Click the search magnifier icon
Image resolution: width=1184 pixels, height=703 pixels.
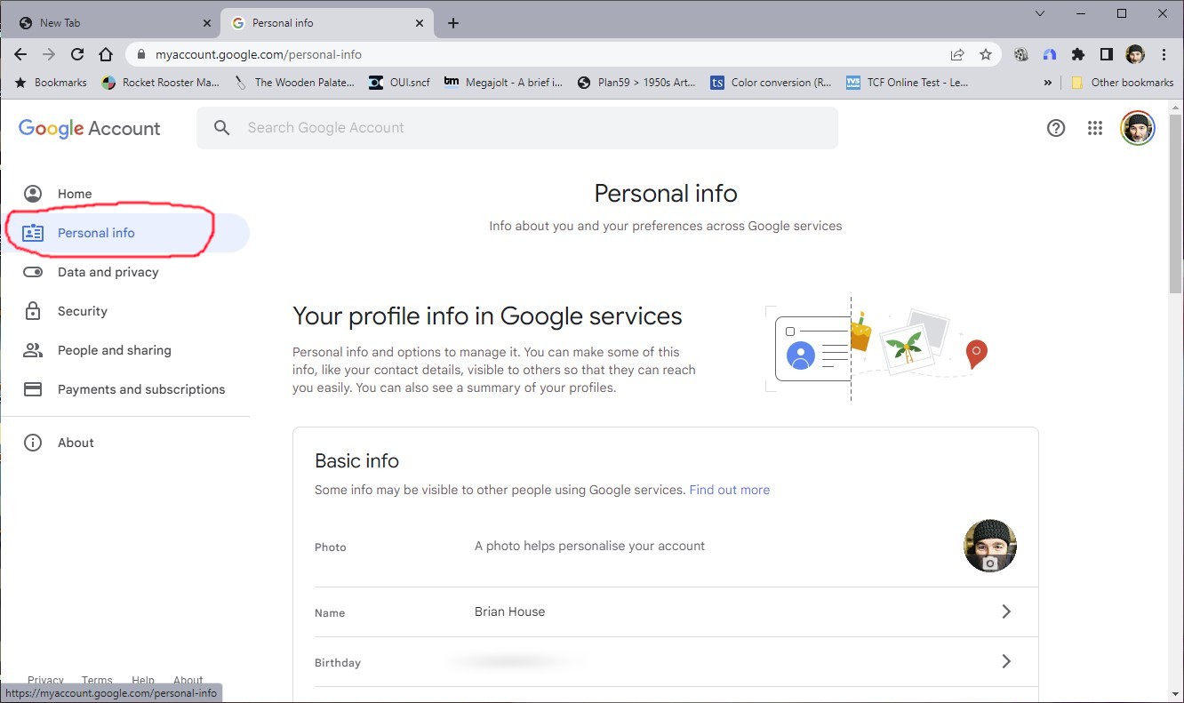tap(222, 128)
